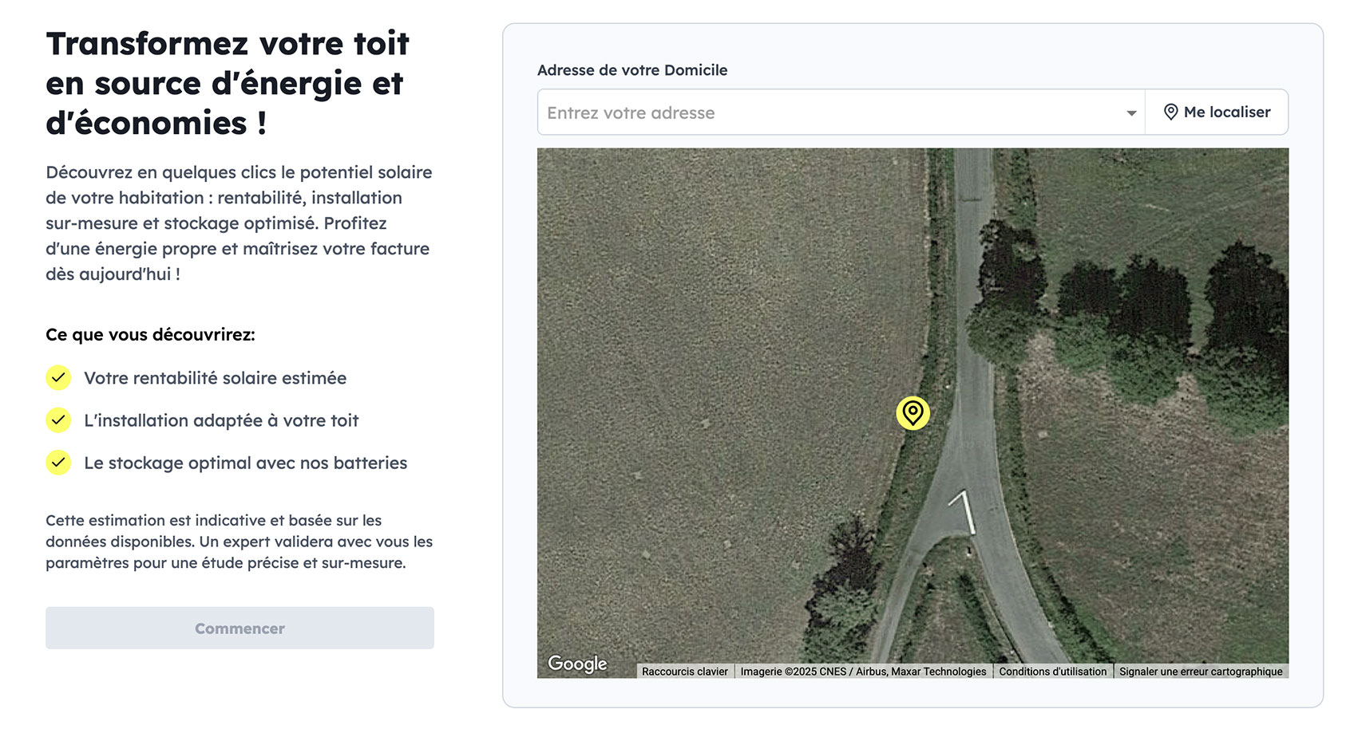
Task: Click the 'Transformez votre toit' heading
Action: click(228, 83)
